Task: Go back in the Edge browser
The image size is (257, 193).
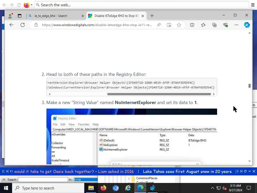Action: [12, 25]
